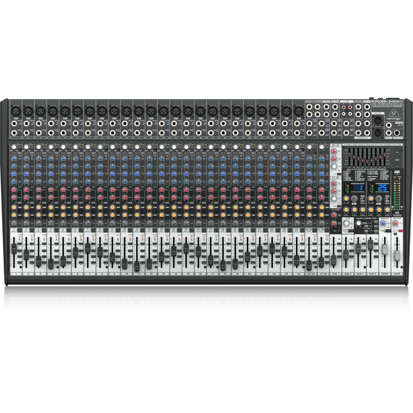This screenshot has width=413, height=413.
Task: Click the FX 2 program display showing 25
Action: coord(382,188)
